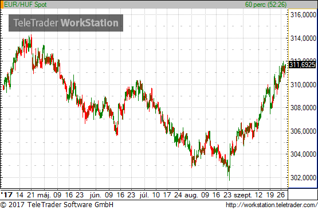318x210 pixels.
Task: Click the 302,0000 price axis label
Action: click(x=303, y=178)
